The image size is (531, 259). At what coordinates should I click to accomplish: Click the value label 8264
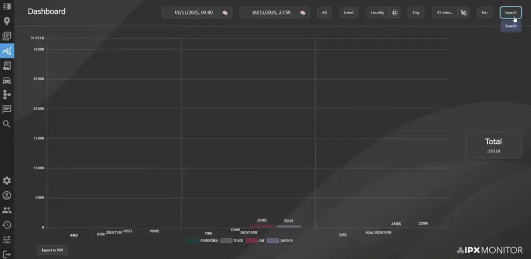click(x=369, y=233)
